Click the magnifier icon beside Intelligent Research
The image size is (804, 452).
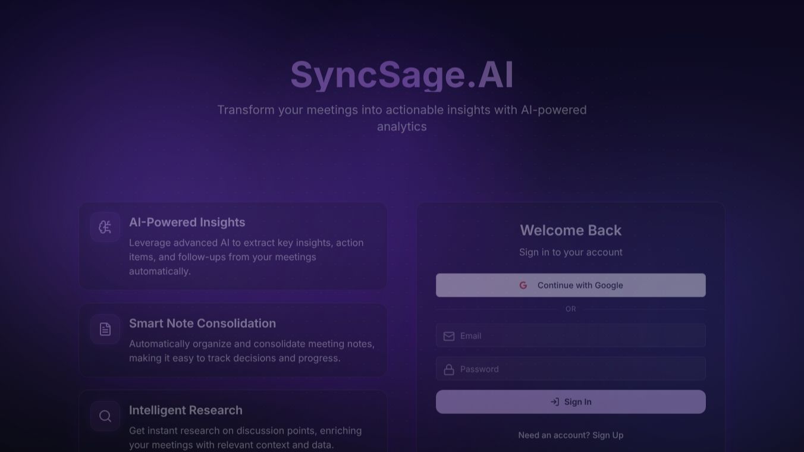(105, 416)
